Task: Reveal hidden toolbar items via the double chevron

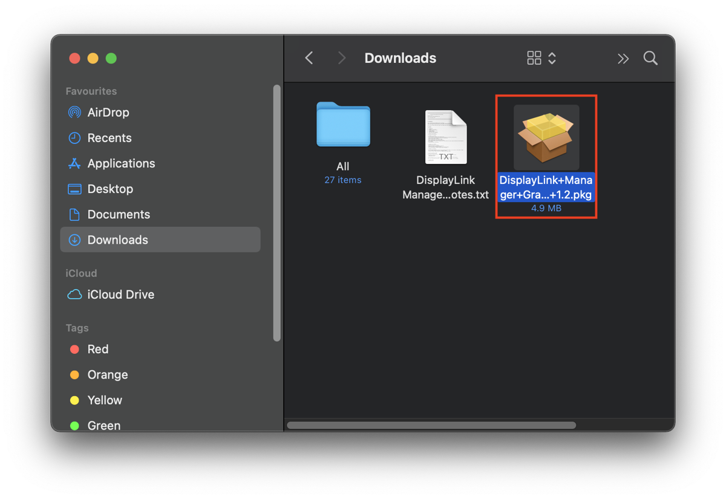Action: (623, 57)
